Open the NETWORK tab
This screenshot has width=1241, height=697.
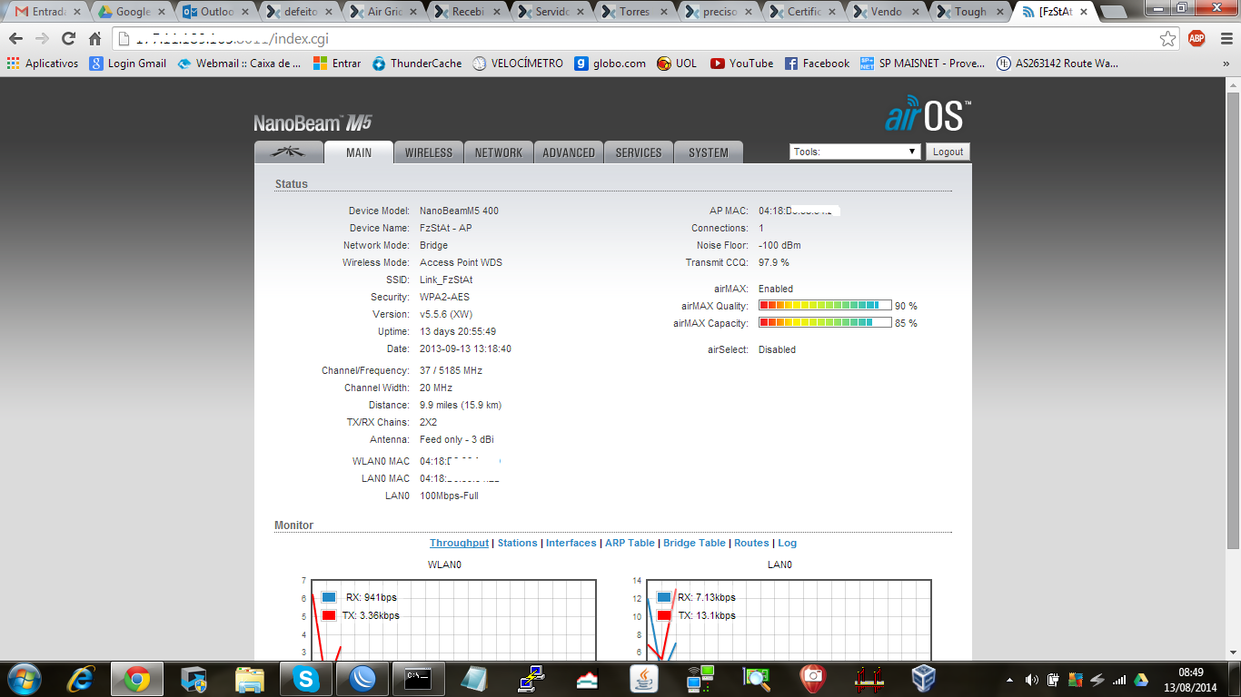click(x=499, y=152)
